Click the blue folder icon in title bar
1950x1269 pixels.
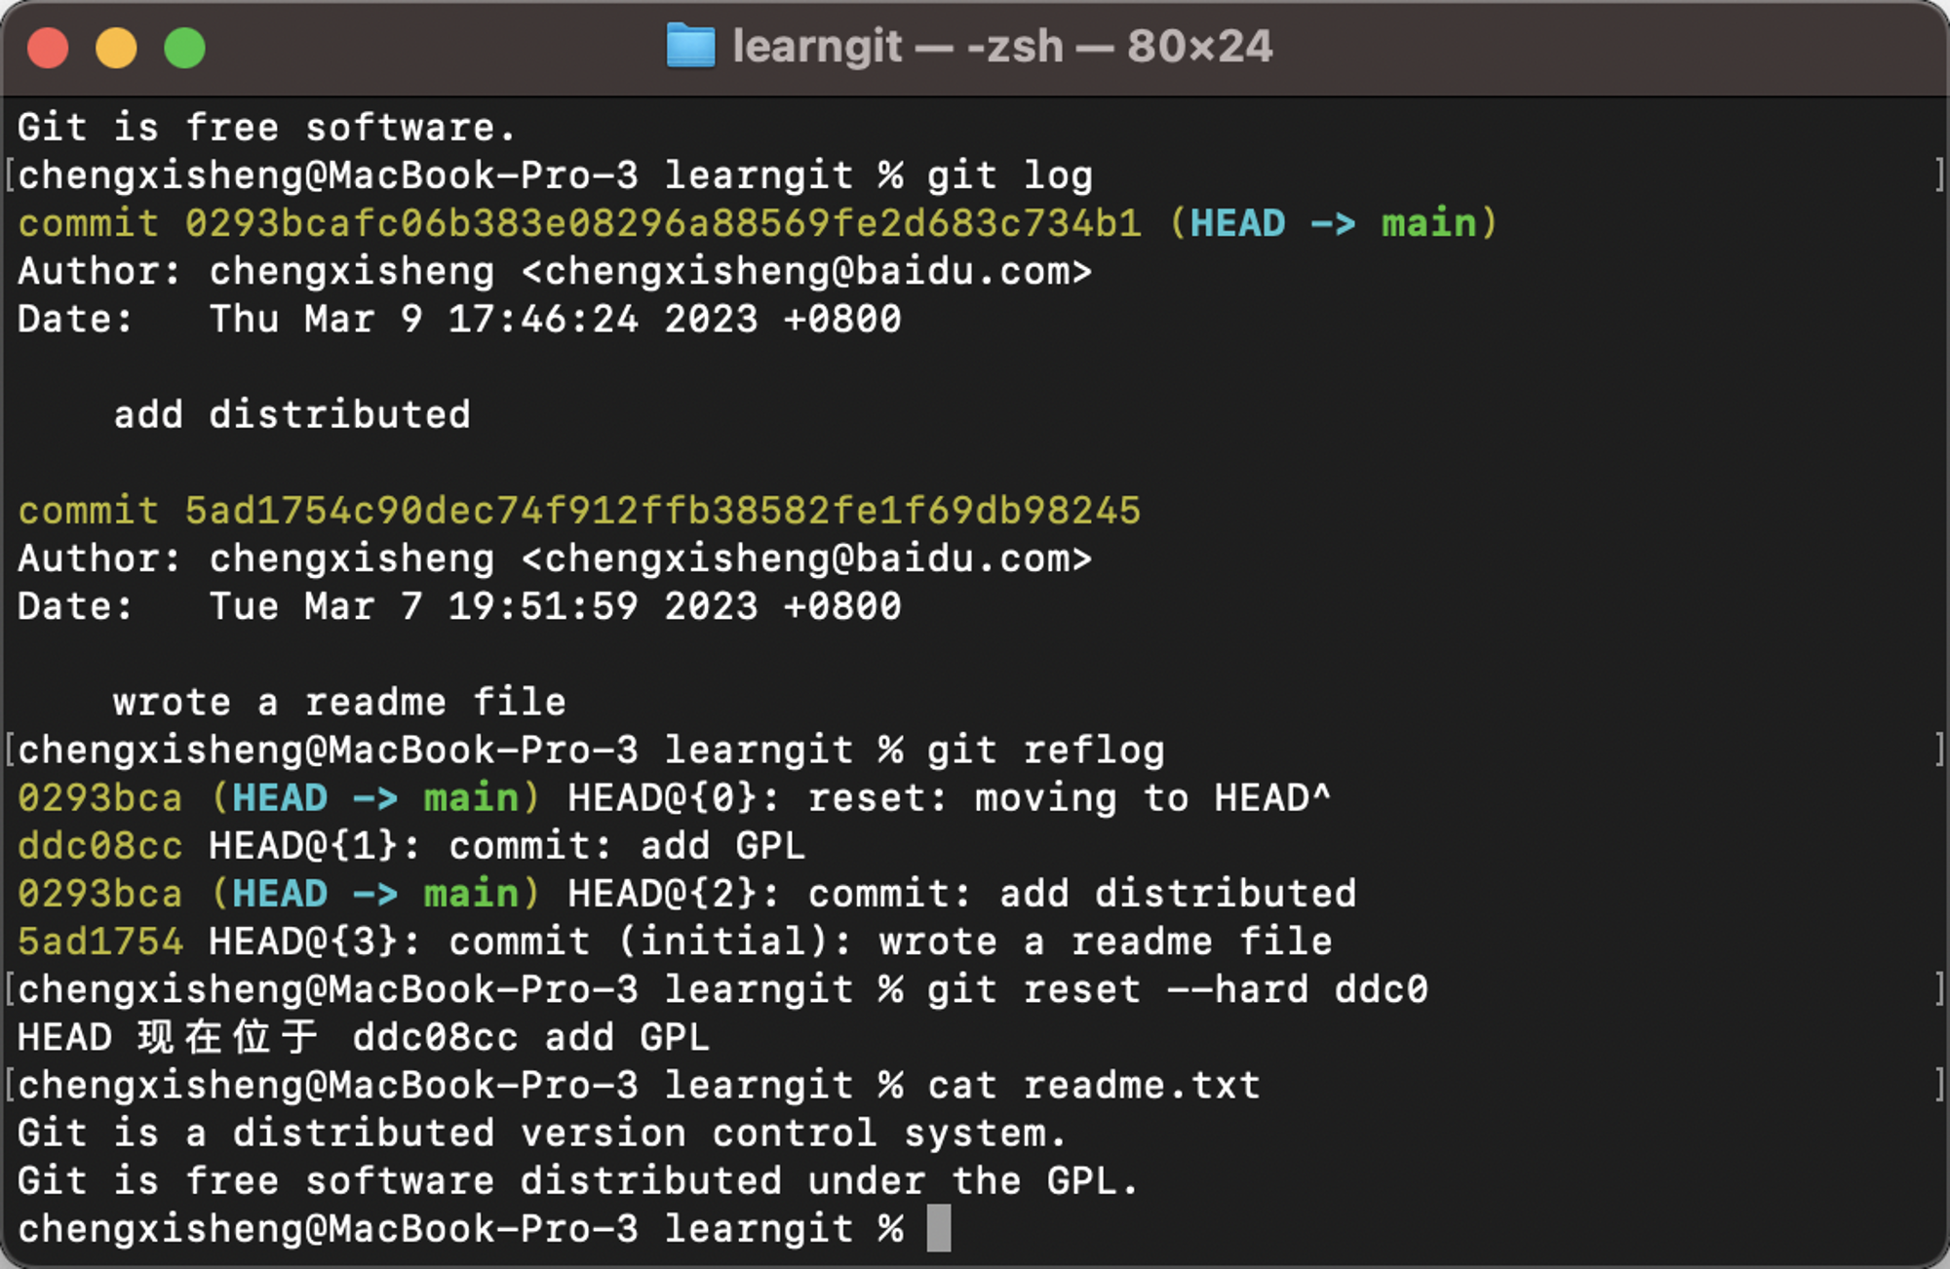690,46
